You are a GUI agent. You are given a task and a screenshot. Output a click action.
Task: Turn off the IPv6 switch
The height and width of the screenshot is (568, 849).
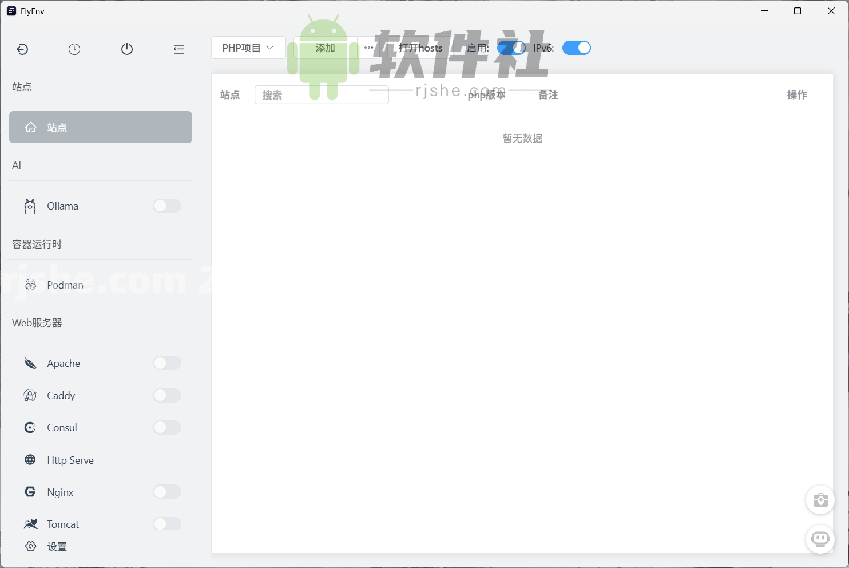click(x=576, y=48)
